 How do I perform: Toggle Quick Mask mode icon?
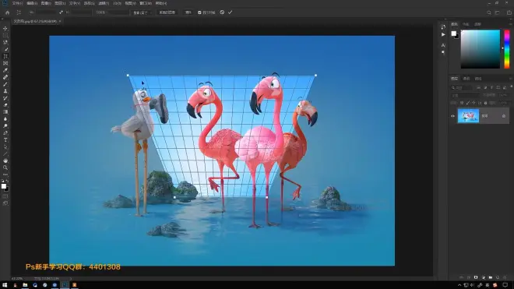[x=5, y=196]
